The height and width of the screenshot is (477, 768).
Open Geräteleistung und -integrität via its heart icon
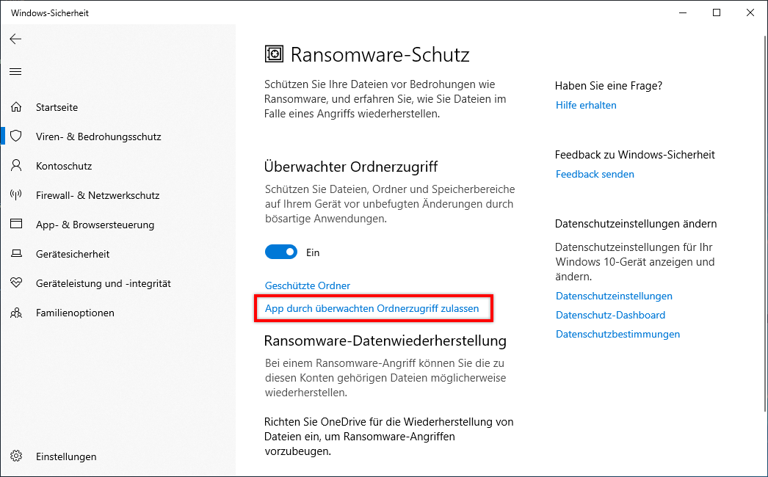(x=16, y=283)
